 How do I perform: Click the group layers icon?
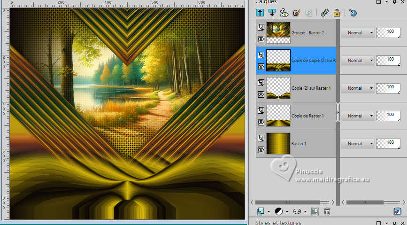(x=315, y=211)
